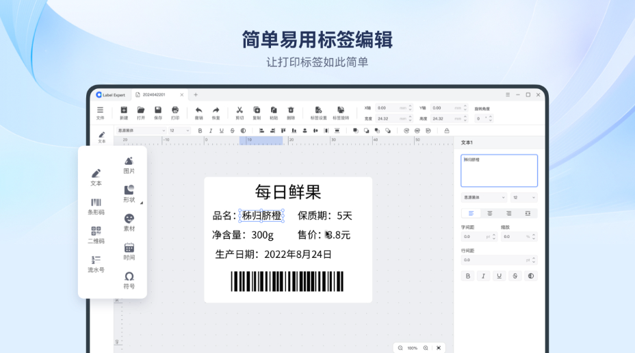Toggle Underline in the right text panel

pyautogui.click(x=499, y=276)
